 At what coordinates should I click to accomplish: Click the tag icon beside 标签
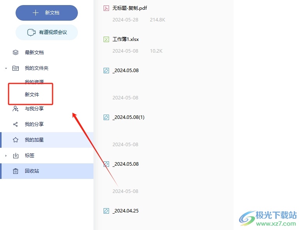[x=16, y=156]
